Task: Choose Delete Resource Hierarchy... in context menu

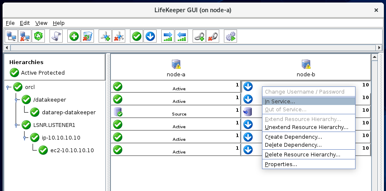Action: coord(309,154)
